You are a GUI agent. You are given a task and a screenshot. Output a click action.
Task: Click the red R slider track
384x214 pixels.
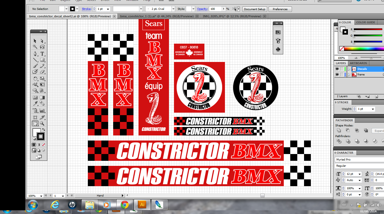(x=368, y=29)
